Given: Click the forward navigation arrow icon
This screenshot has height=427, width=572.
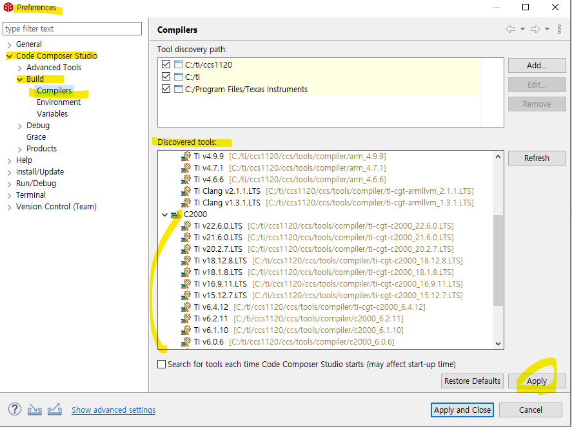Looking at the screenshot, I should 535,29.
